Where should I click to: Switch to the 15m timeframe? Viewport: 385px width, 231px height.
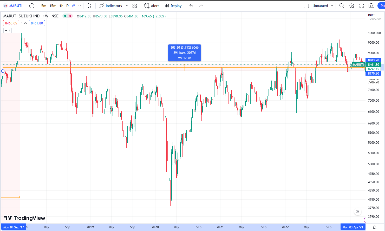point(53,6)
